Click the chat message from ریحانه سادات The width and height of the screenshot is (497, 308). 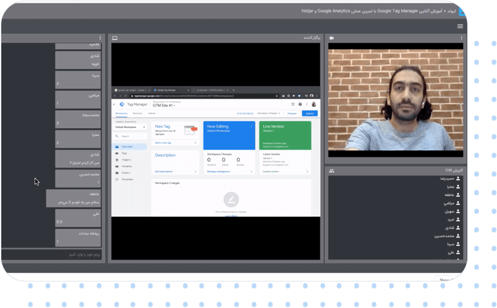coord(78,237)
